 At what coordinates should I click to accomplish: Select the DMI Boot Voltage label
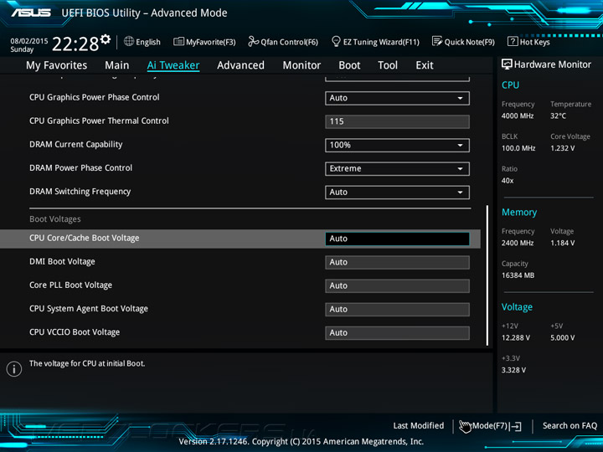pos(62,262)
